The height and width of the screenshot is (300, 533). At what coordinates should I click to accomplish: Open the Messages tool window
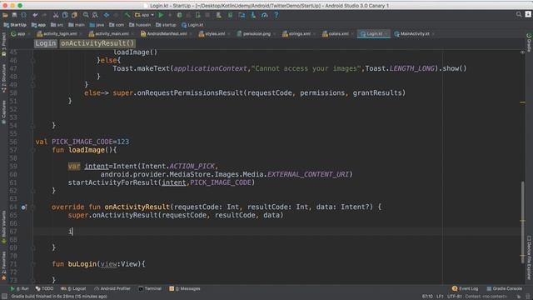[x=185, y=288]
